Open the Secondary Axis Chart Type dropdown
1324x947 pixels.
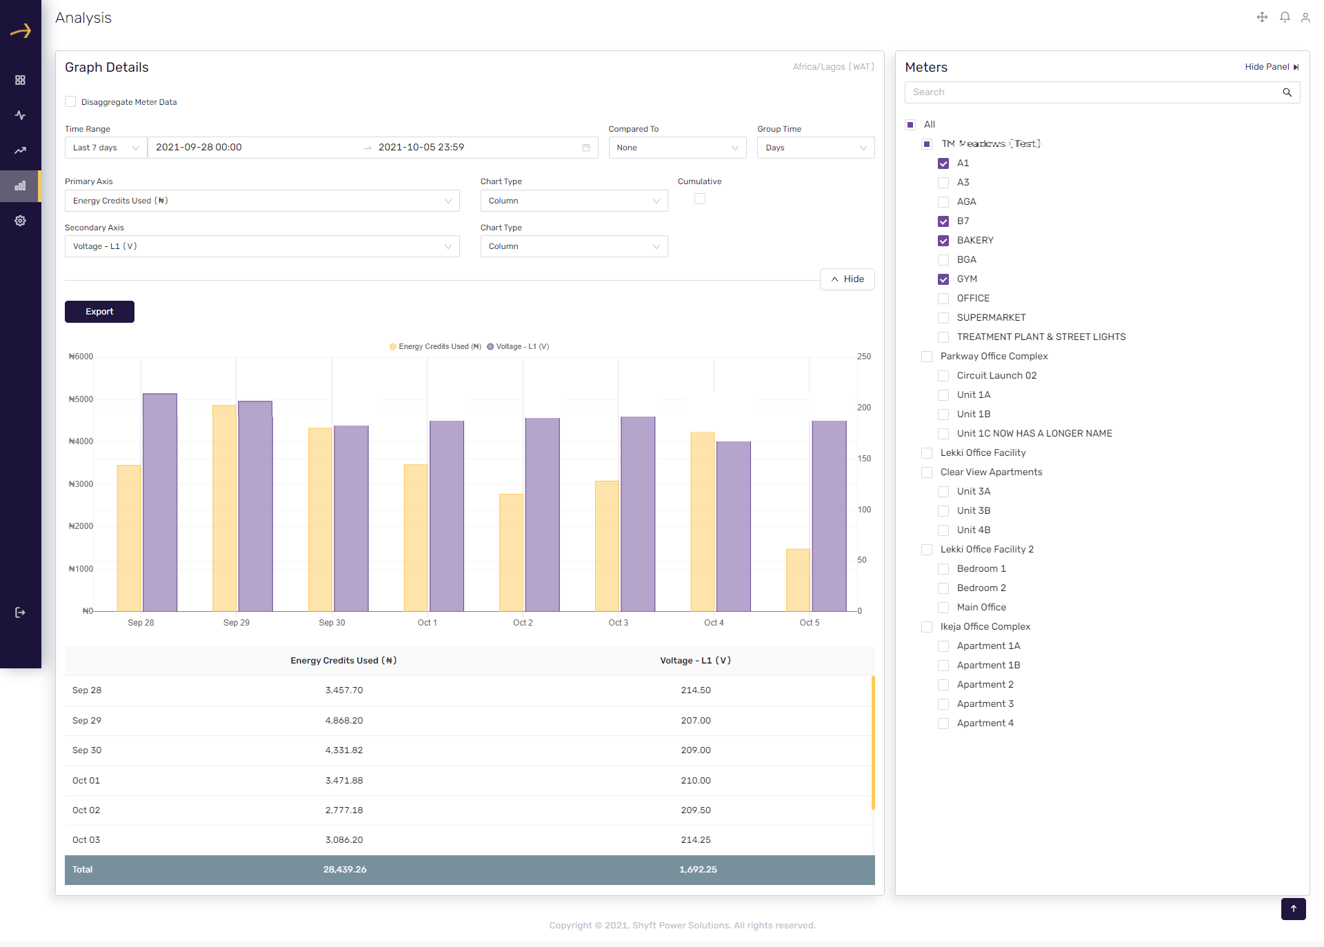[574, 246]
